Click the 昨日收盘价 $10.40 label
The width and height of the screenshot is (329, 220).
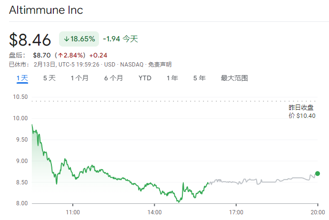[301, 112]
